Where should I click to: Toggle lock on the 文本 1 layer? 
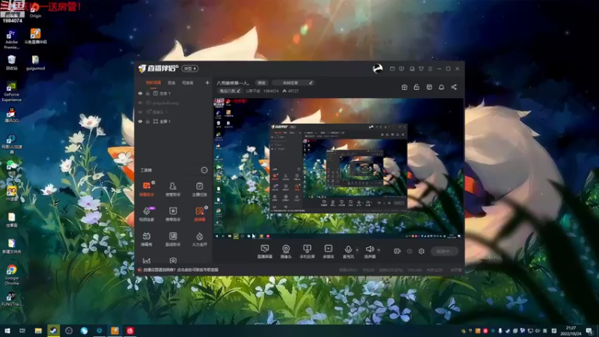click(x=148, y=93)
